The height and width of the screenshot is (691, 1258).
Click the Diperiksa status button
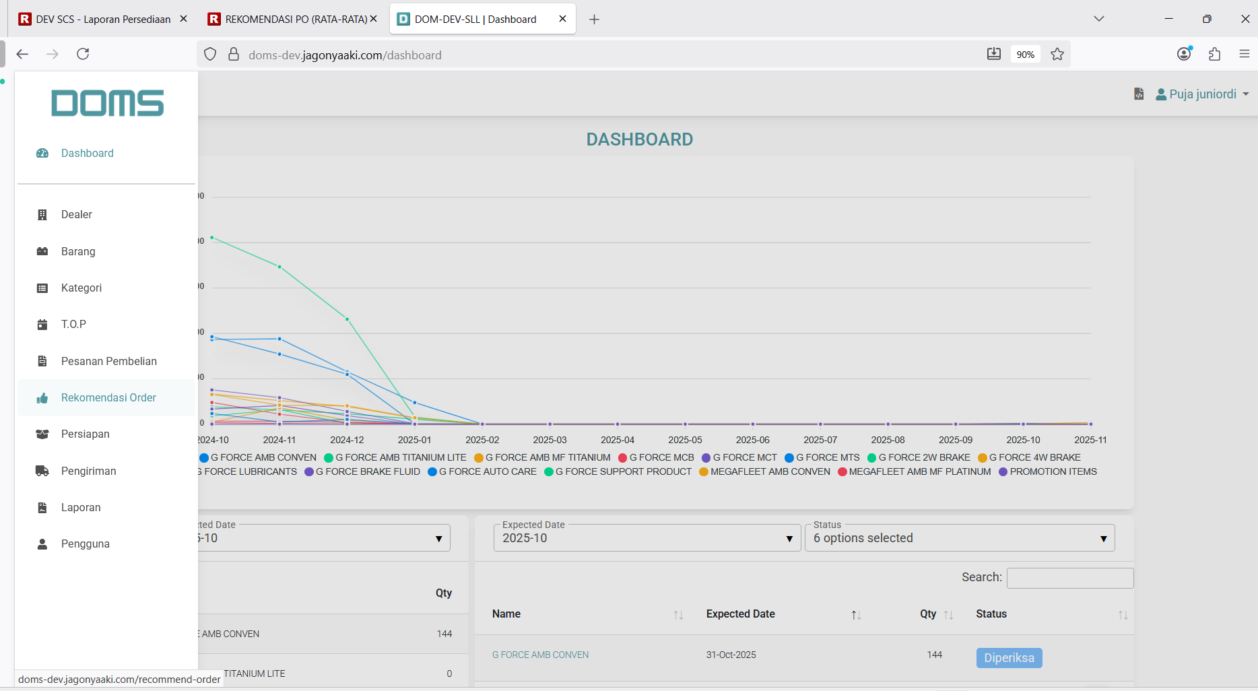(x=1009, y=657)
